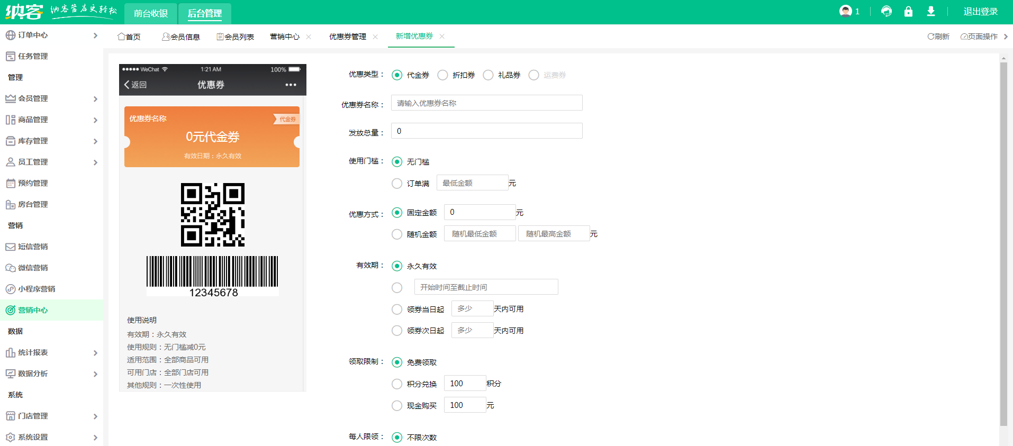Expand the 统计报表 sidebar menu arrow
The image size is (1013, 446).
(95, 353)
